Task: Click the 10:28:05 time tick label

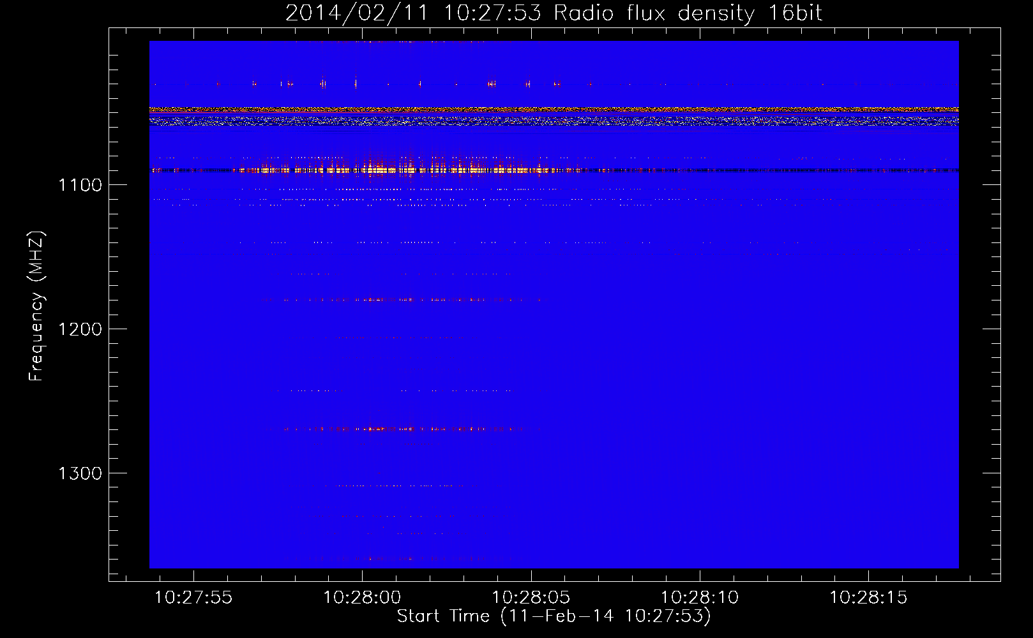Action: (531, 598)
